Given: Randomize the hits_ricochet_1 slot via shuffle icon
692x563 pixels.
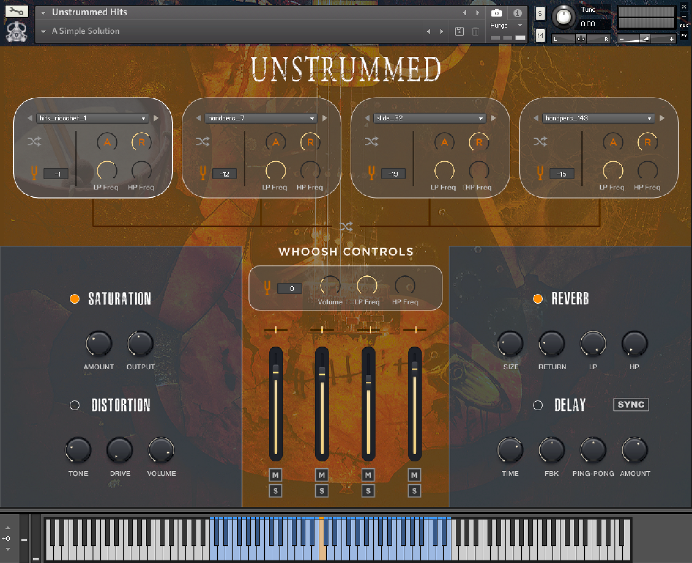Looking at the screenshot, I should point(34,142).
